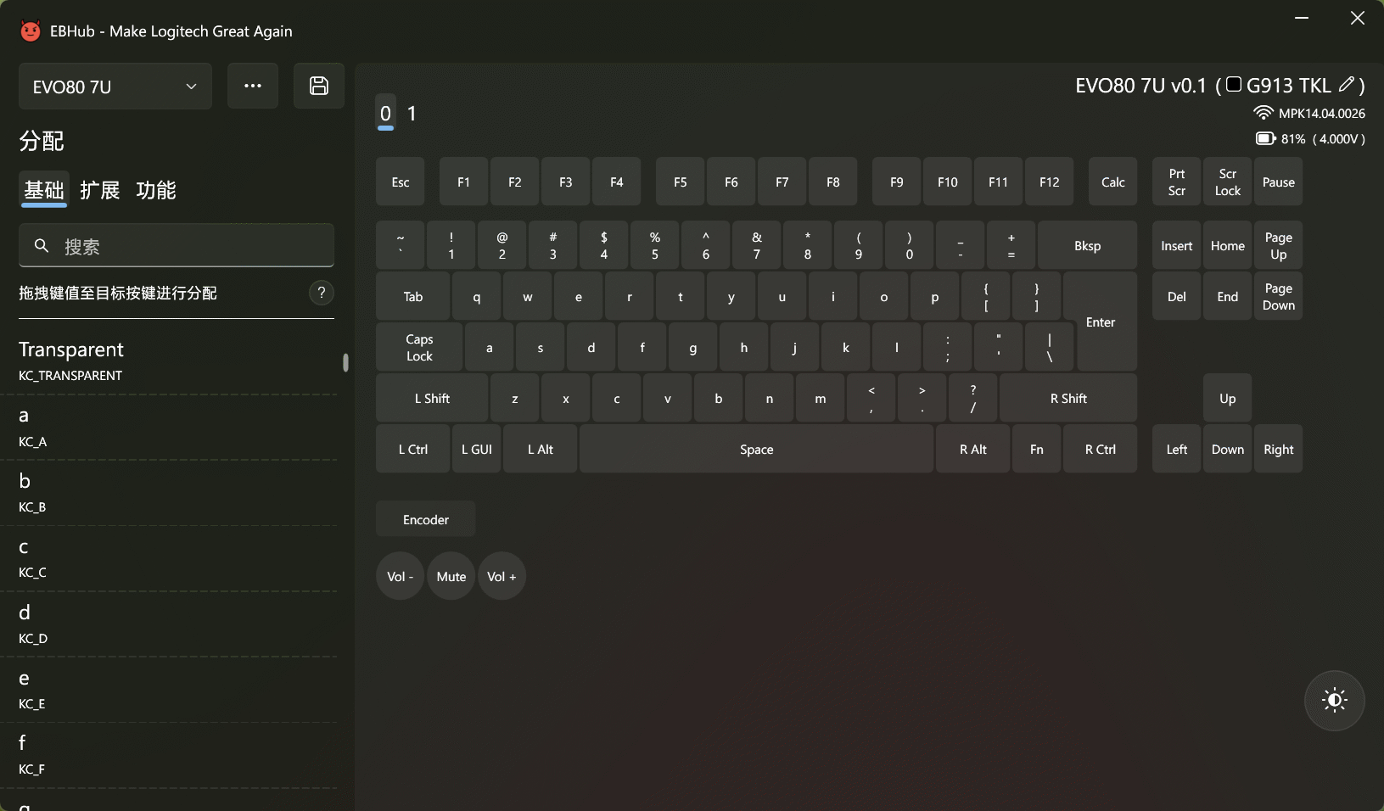
Task: Click the Encoder button
Action: [426, 519]
